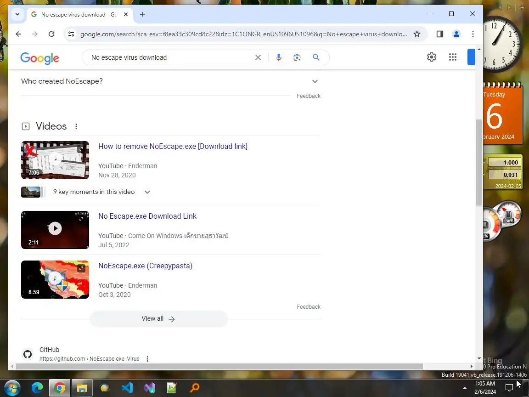Viewport: 529px width, 397px height.
Task: Close the current Chrome tab
Action: click(126, 14)
